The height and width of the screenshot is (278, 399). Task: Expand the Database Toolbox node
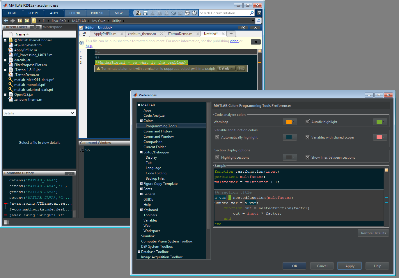(139, 252)
